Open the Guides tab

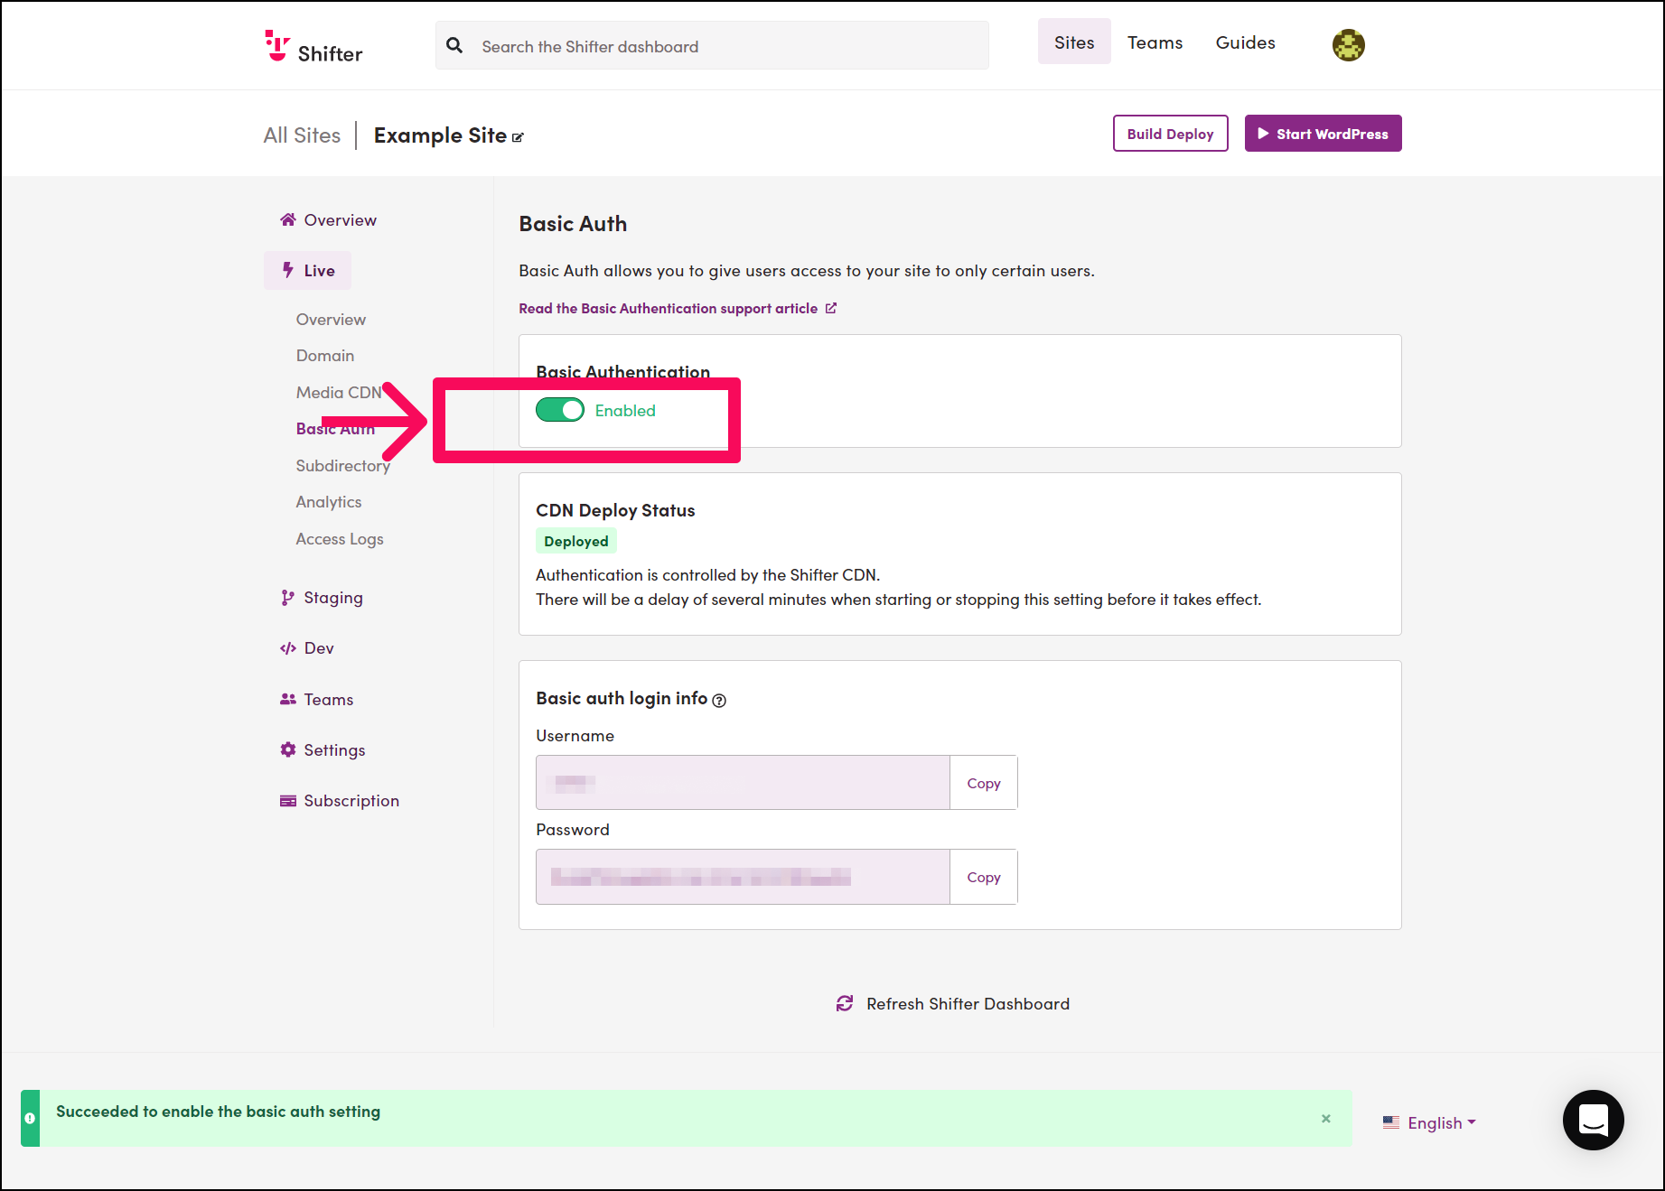pyautogui.click(x=1245, y=42)
